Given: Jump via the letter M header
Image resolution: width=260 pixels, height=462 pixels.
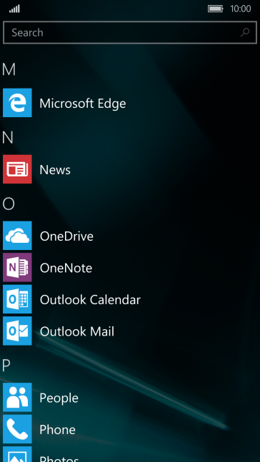Looking at the screenshot, I should coord(9,69).
